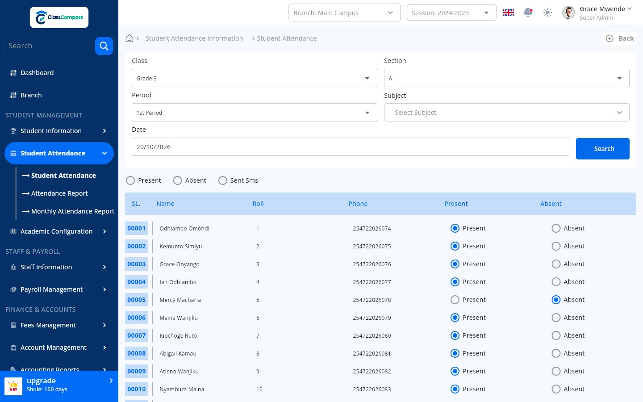Click the Account Management icon
Viewport: 643px width, 402px height.
(13, 348)
